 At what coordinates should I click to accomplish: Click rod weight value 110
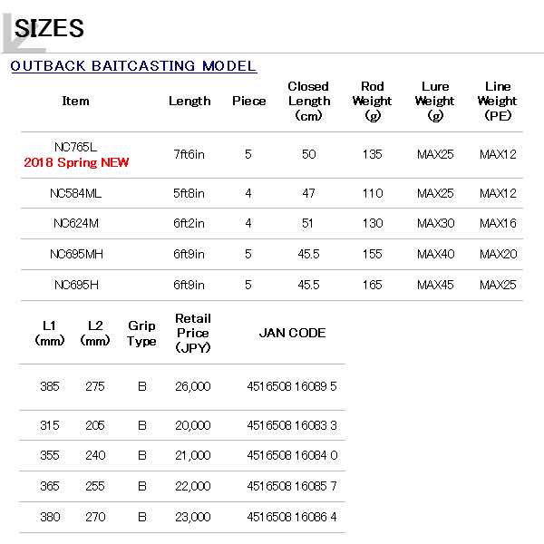[373, 193]
